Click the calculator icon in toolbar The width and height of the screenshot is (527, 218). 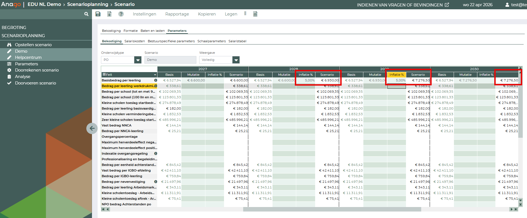click(x=255, y=14)
